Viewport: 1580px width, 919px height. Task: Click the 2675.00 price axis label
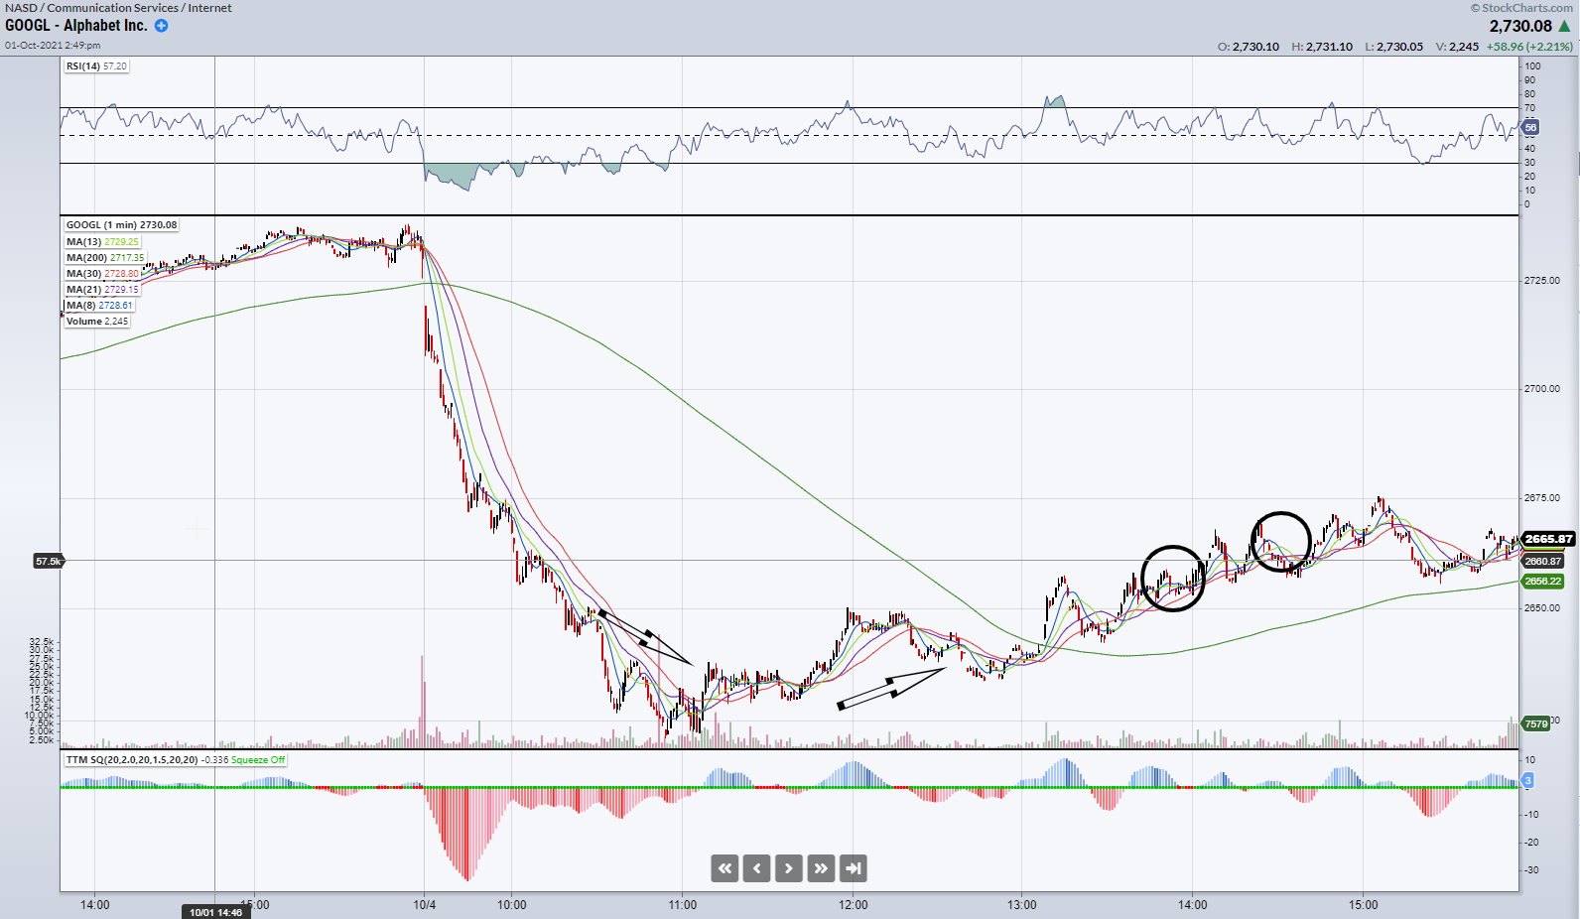tap(1542, 498)
